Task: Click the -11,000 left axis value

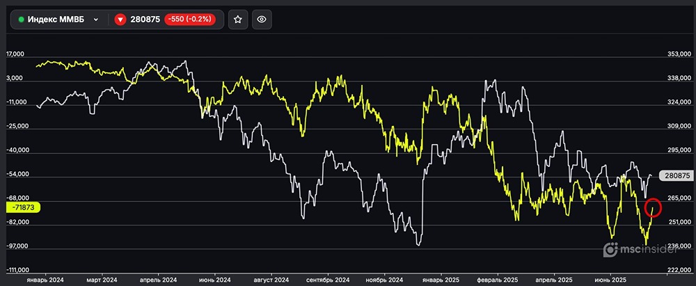Action: pyautogui.click(x=17, y=102)
